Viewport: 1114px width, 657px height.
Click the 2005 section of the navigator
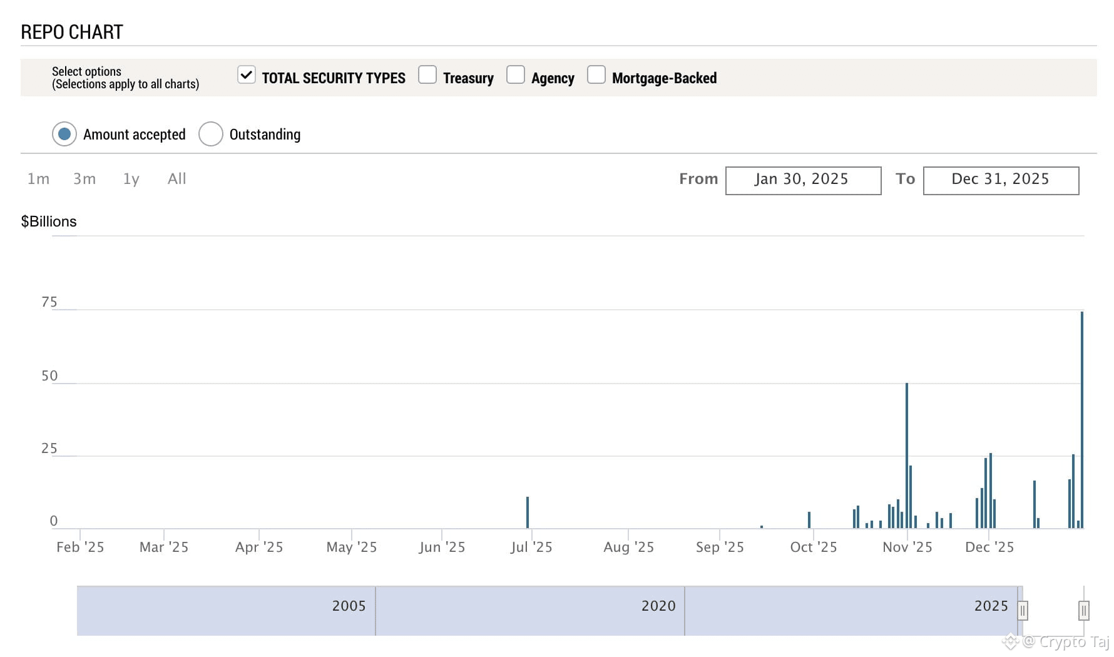pos(227,611)
